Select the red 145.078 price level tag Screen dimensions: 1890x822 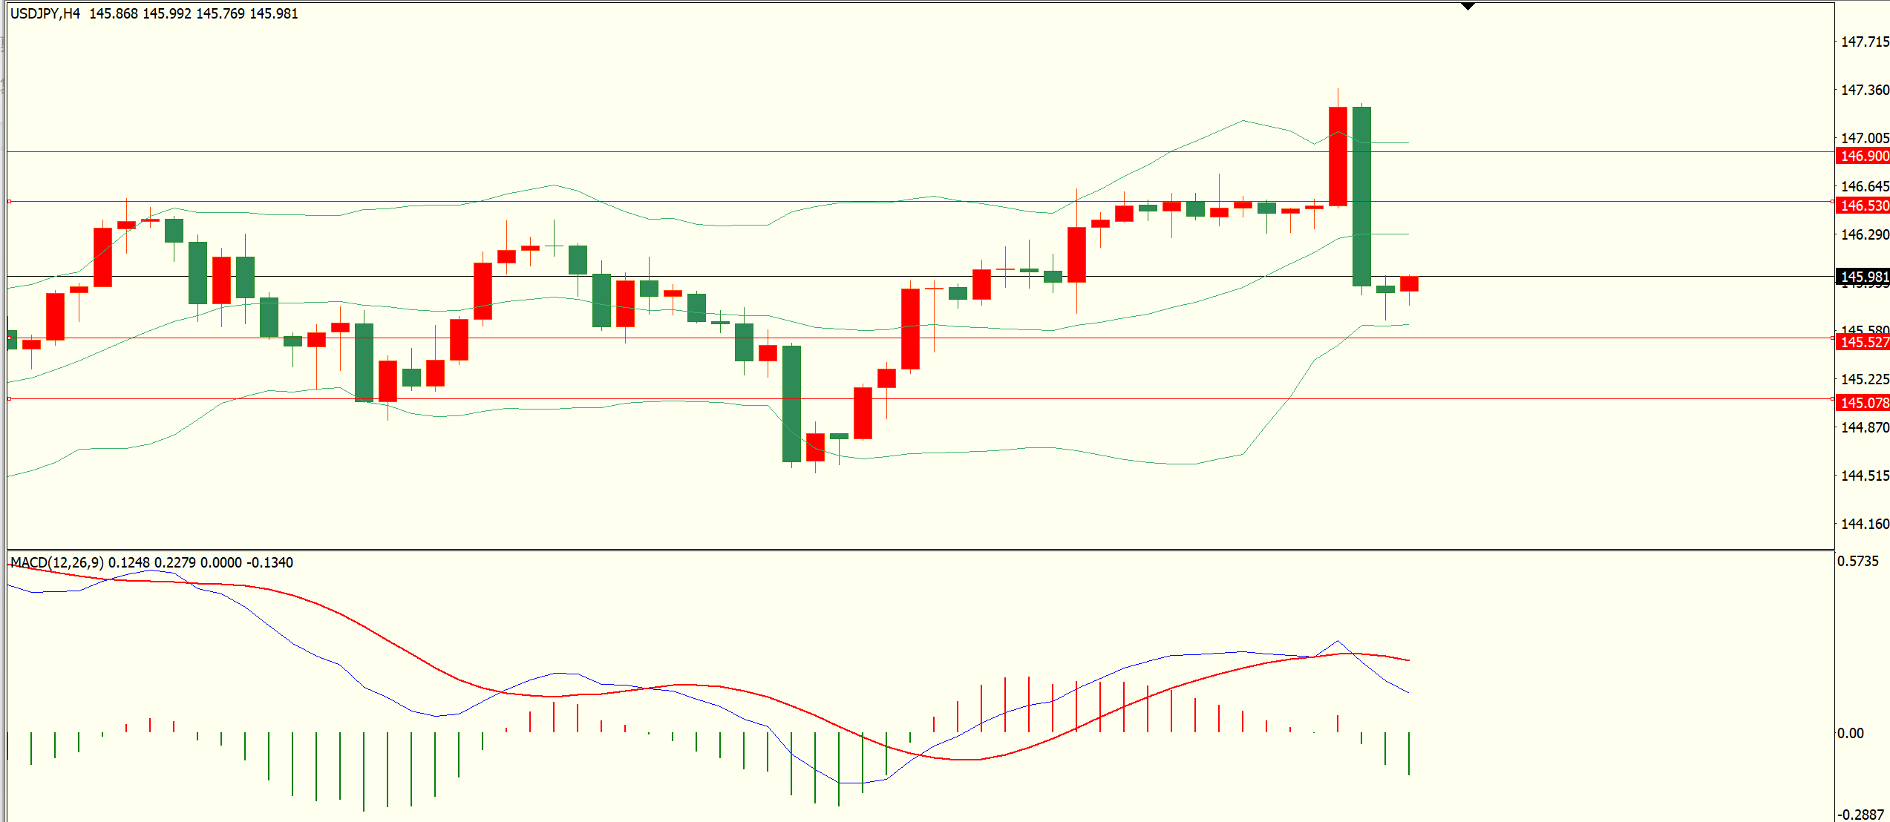(1864, 403)
